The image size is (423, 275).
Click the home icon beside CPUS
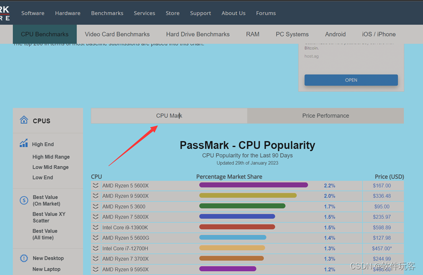pos(24,120)
